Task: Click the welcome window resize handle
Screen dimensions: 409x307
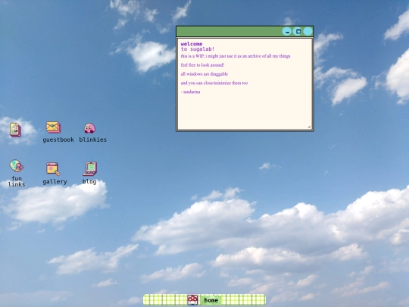Action: pos(309,127)
